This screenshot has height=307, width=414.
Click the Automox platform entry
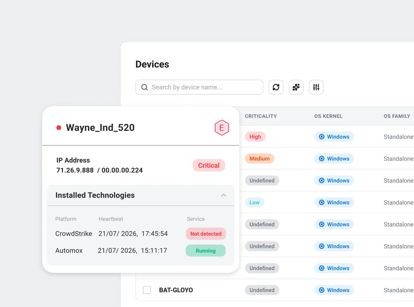pyautogui.click(x=69, y=251)
